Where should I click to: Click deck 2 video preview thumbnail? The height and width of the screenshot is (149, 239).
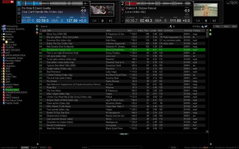[206, 10]
